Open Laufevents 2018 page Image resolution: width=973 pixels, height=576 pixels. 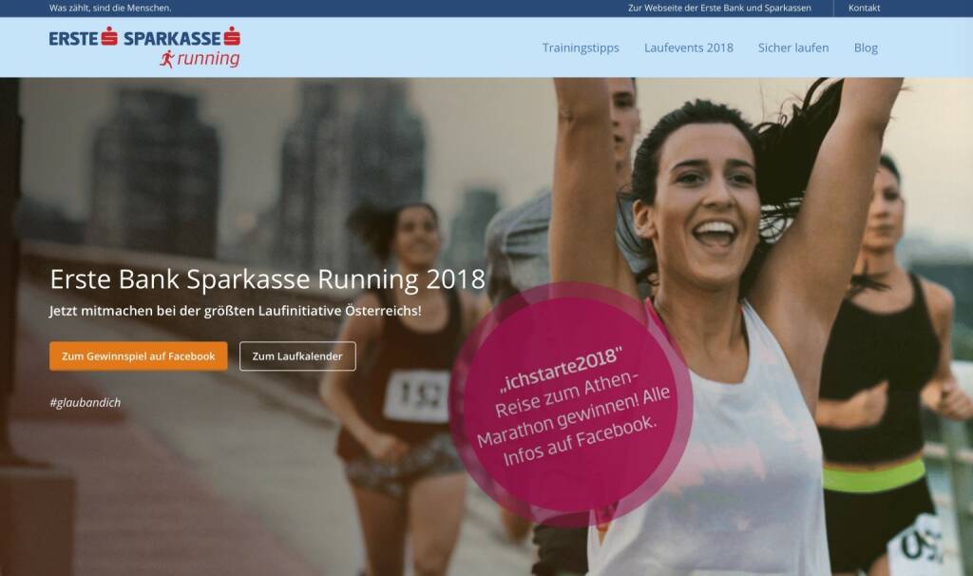pyautogui.click(x=688, y=48)
